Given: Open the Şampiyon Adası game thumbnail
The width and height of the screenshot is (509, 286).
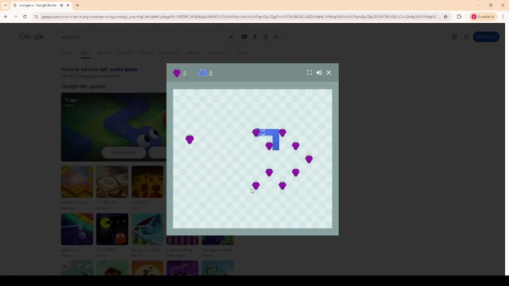Looking at the screenshot, I should pyautogui.click(x=218, y=240).
